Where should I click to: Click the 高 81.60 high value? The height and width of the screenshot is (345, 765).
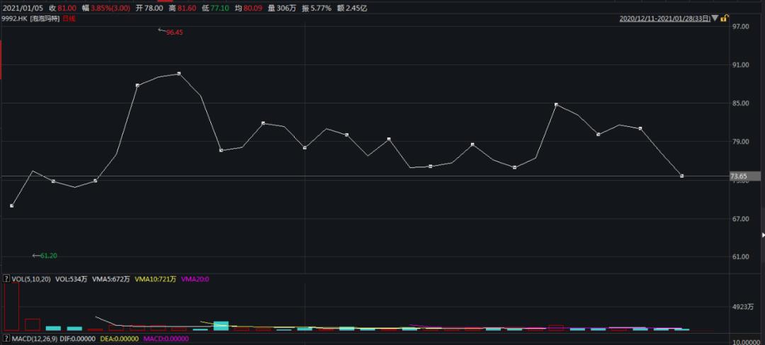tap(182, 8)
